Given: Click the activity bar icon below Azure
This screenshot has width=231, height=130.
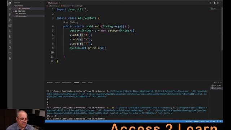Looking at the screenshot, I should click(10, 42).
